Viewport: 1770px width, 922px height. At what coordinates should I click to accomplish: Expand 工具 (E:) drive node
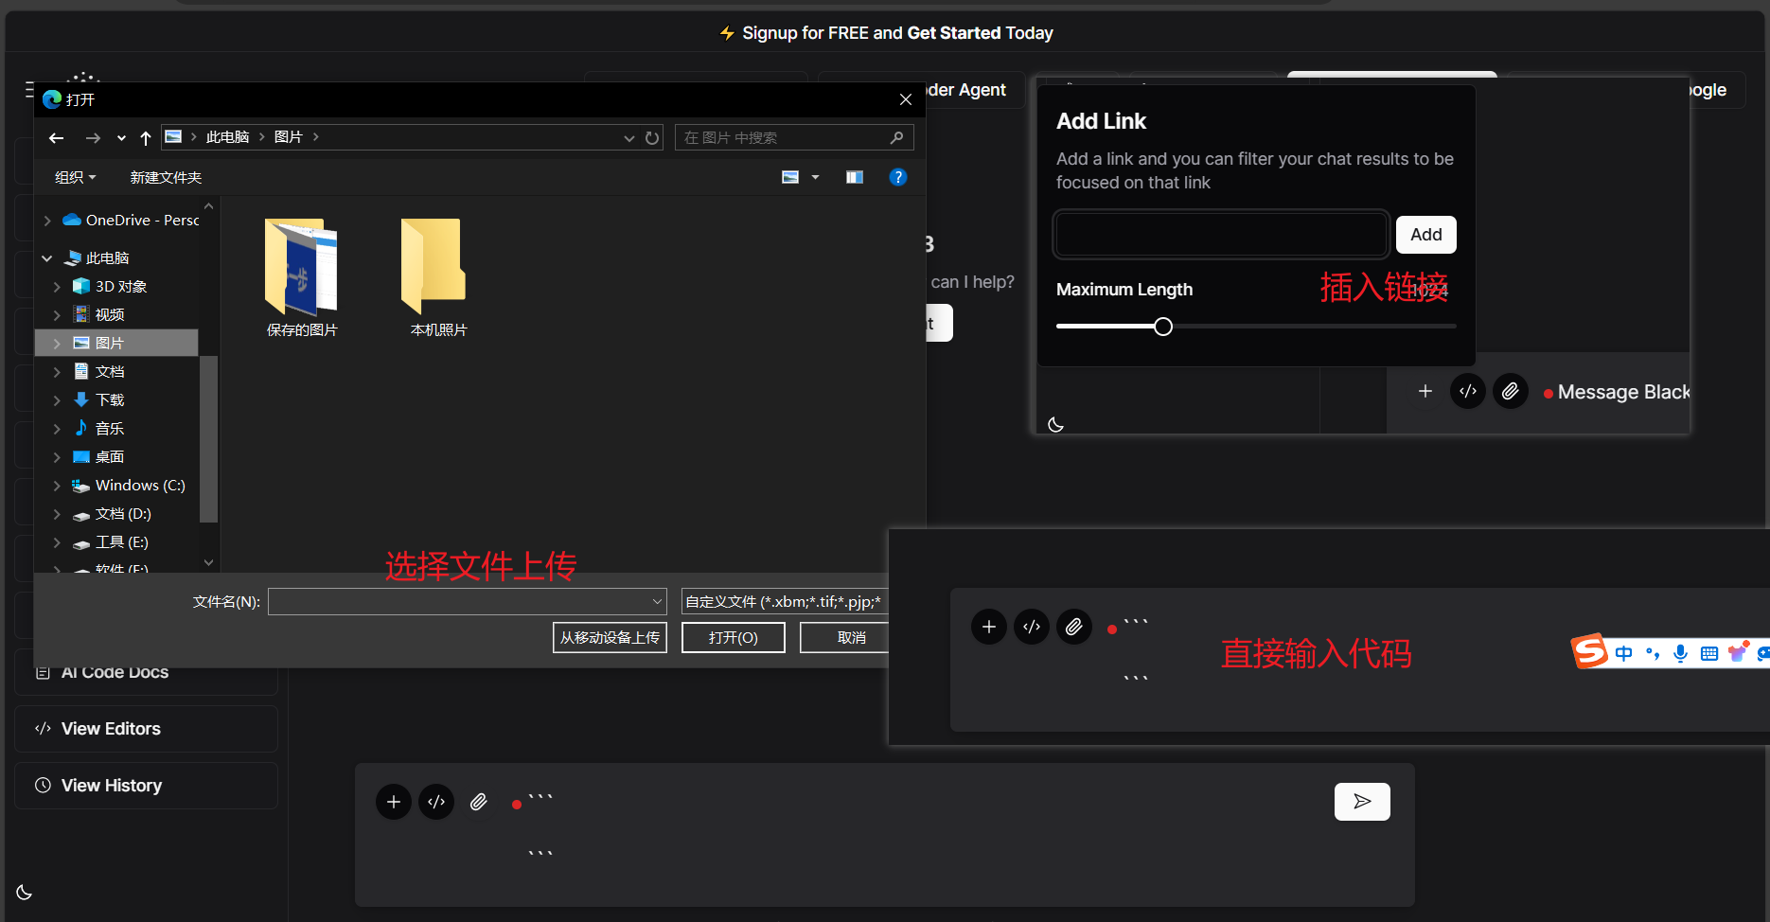57,542
